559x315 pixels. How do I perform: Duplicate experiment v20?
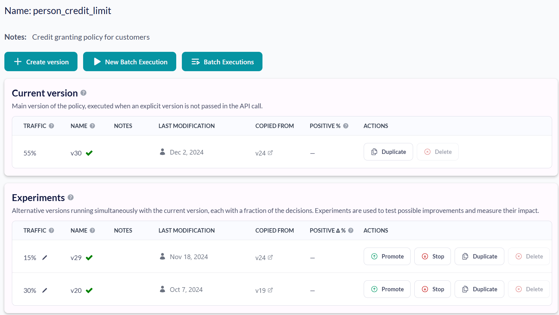tap(479, 289)
